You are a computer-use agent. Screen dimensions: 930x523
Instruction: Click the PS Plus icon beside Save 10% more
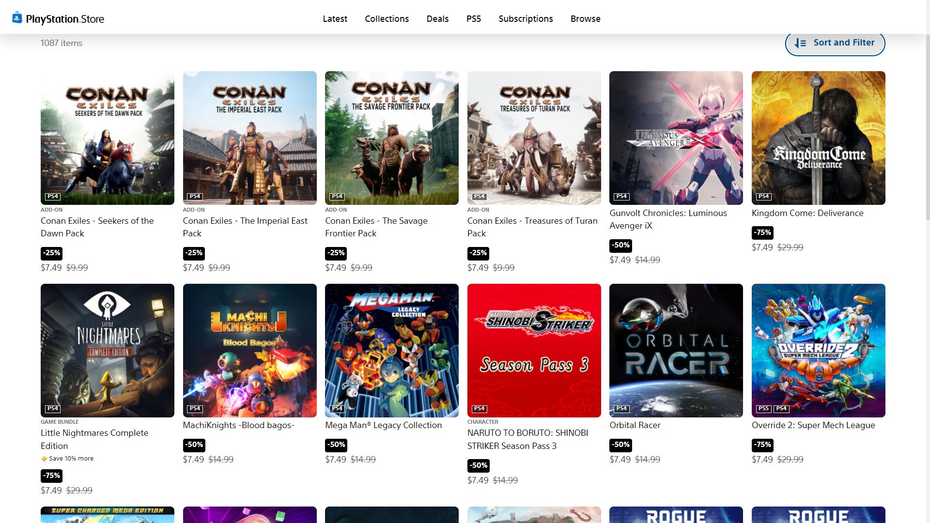pyautogui.click(x=44, y=459)
